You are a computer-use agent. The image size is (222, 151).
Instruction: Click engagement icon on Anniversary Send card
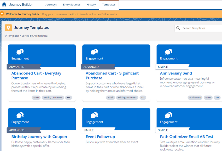[x=169, y=52]
